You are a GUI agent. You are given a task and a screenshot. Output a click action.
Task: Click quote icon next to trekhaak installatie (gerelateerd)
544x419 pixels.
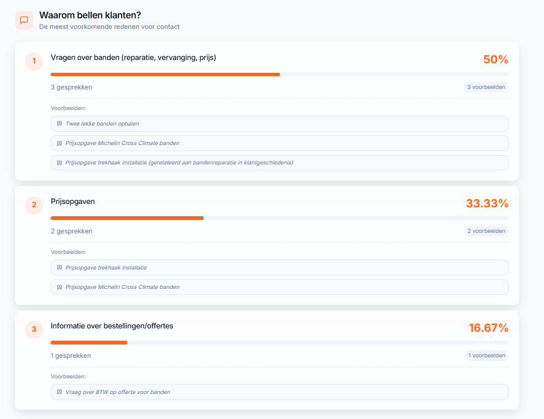coord(59,163)
